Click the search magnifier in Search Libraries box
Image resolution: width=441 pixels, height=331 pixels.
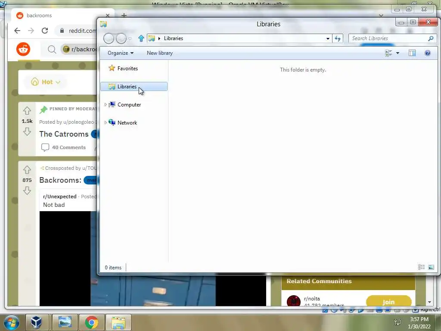click(x=431, y=38)
